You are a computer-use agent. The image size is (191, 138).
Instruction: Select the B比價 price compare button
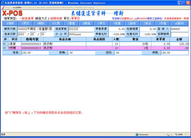(x=56, y=23)
